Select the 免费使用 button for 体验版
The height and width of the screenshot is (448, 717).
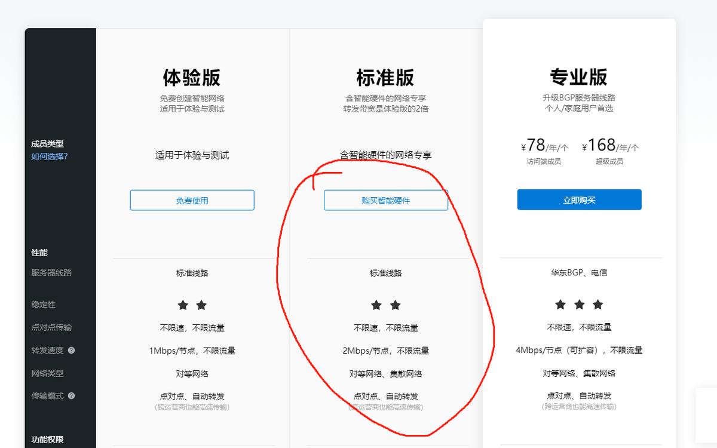tap(192, 200)
